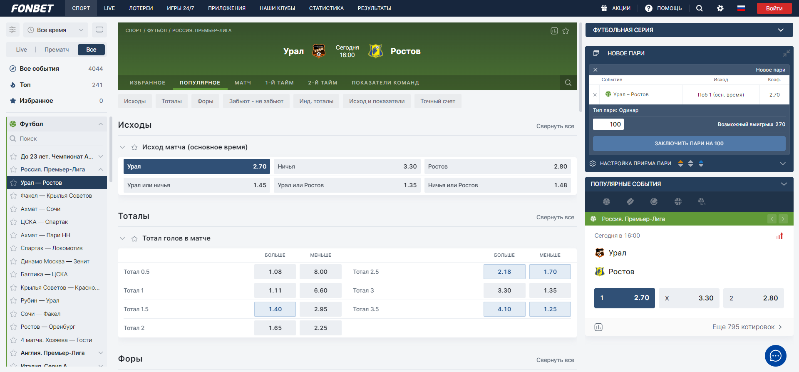Click the Russian flag language icon
This screenshot has height=372, width=799.
(x=741, y=8)
